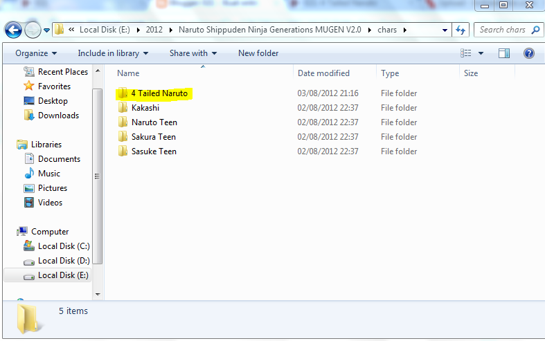The image size is (545, 341).
Task: Click the Videos filmstrip icon
Action: pyautogui.click(x=29, y=203)
